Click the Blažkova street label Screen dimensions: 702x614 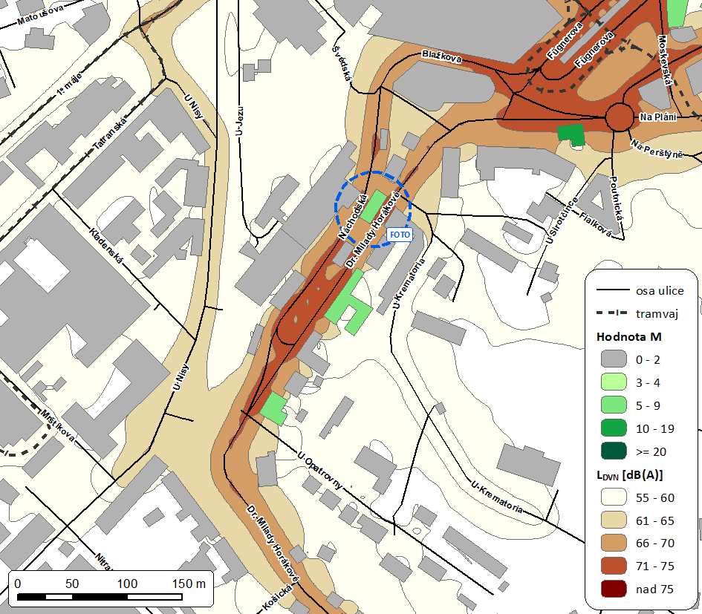(x=441, y=56)
